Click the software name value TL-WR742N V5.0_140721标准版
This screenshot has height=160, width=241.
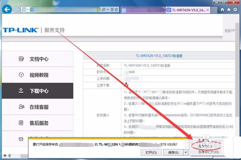click(x=147, y=66)
